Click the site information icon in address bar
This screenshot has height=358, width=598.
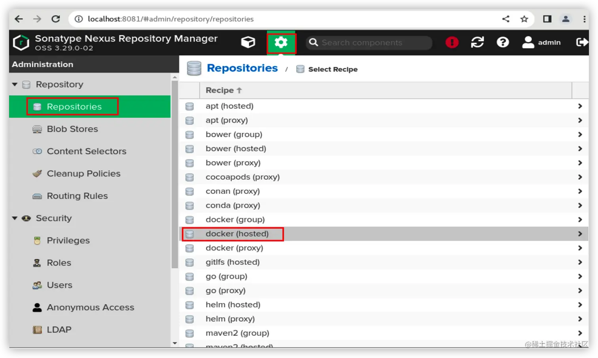pyautogui.click(x=79, y=19)
